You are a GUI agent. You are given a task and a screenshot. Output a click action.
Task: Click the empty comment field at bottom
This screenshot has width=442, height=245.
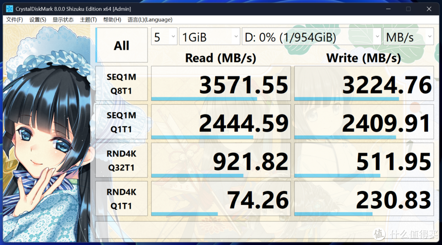point(264,230)
